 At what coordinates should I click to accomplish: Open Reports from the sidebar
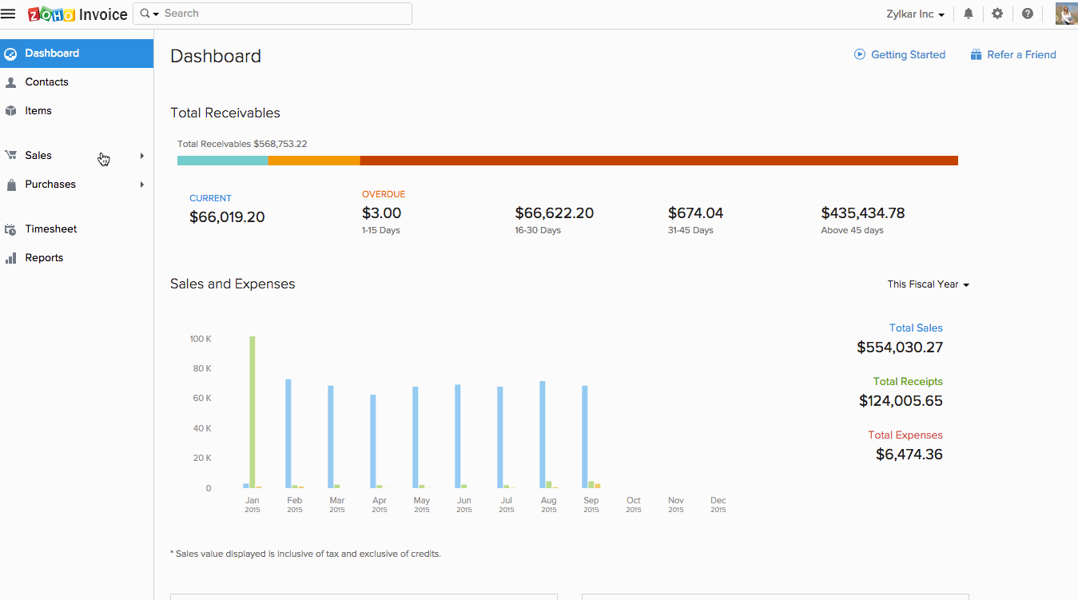tap(44, 258)
